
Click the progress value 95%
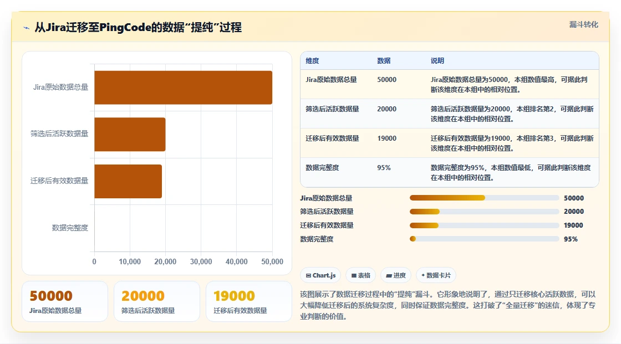pos(571,239)
